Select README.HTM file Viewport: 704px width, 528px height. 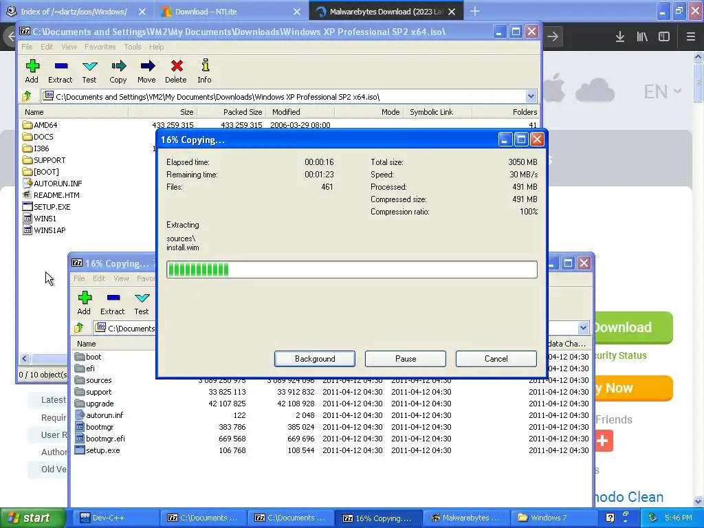51,195
